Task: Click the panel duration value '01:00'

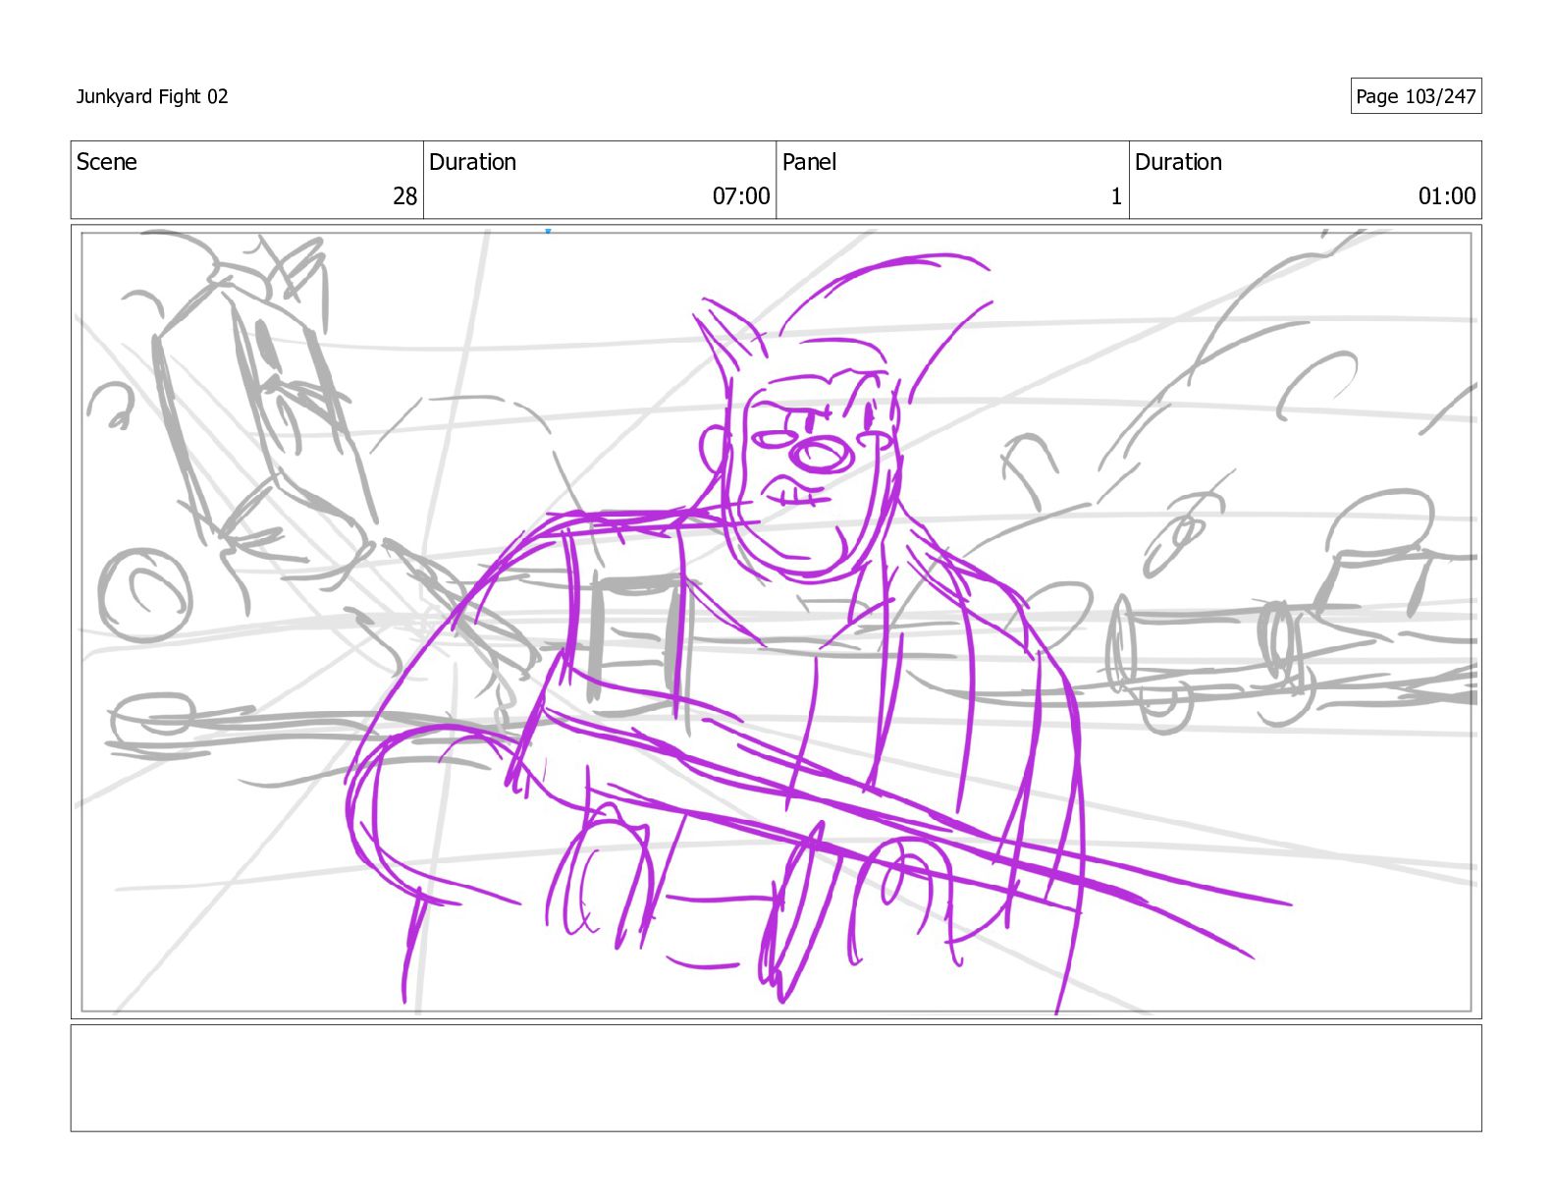Action: [1447, 196]
